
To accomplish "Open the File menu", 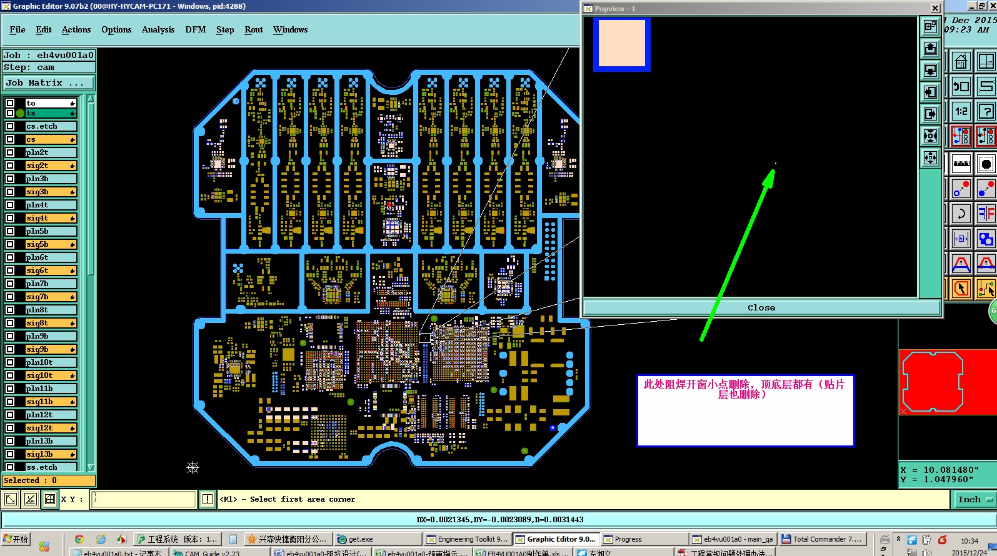I will click(18, 29).
